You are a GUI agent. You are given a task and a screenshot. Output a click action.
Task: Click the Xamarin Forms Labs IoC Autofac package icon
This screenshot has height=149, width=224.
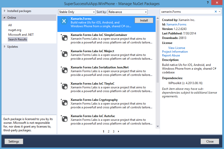tap(64, 119)
